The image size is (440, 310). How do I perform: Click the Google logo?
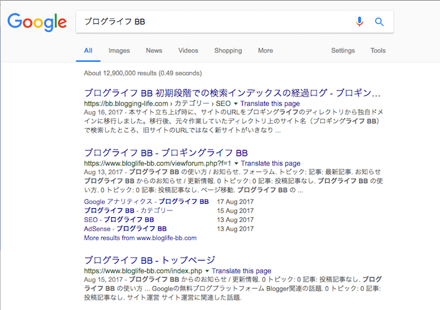pyautogui.click(x=37, y=22)
